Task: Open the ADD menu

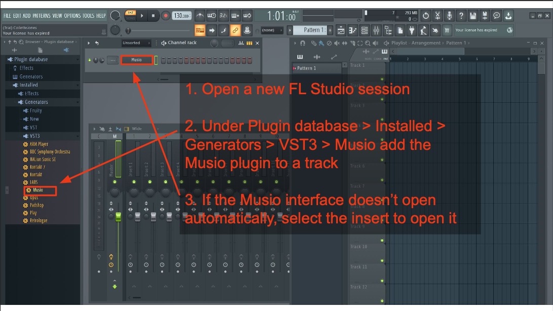Action: pos(26,16)
